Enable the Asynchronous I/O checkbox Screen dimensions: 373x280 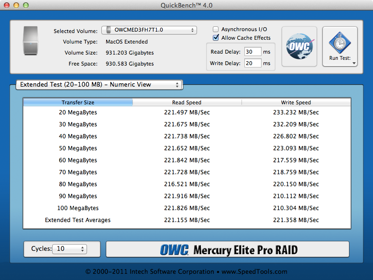pos(216,29)
